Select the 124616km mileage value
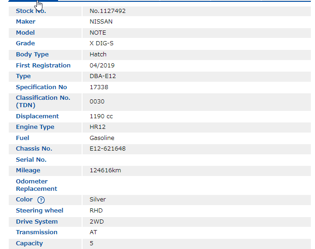Viewport: 315px width, 249px height. click(x=105, y=170)
